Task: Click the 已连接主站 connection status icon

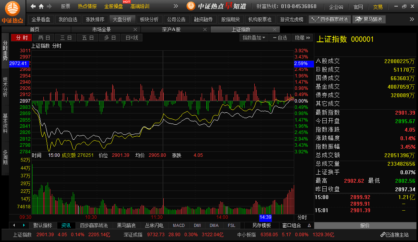Action: (x=383, y=235)
